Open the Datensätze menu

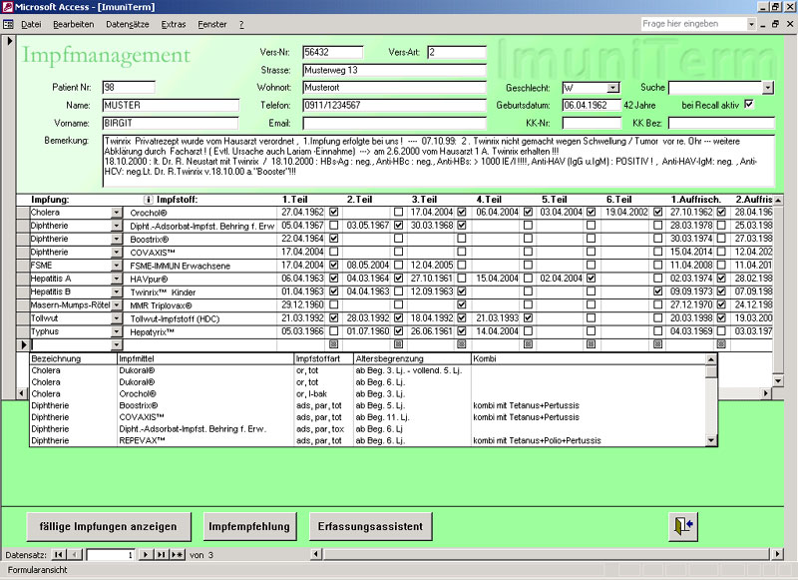(128, 24)
